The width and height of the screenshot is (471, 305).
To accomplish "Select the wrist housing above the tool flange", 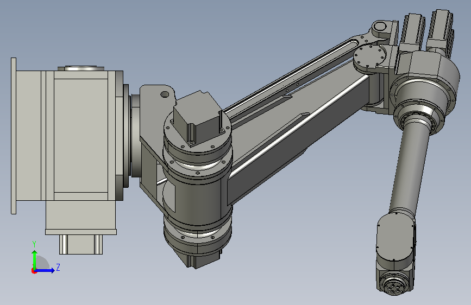I will point(396,242).
